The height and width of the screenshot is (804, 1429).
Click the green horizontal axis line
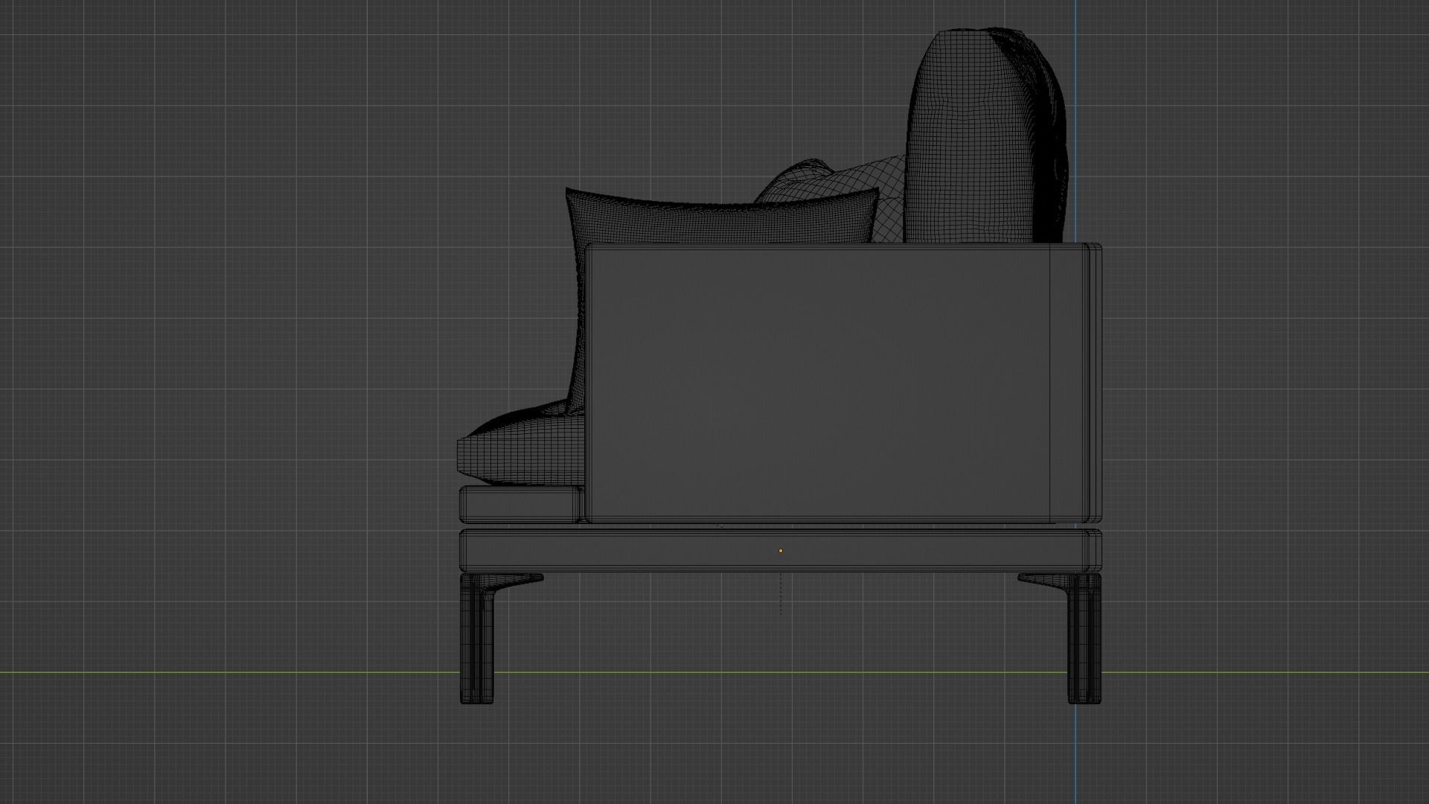point(223,673)
